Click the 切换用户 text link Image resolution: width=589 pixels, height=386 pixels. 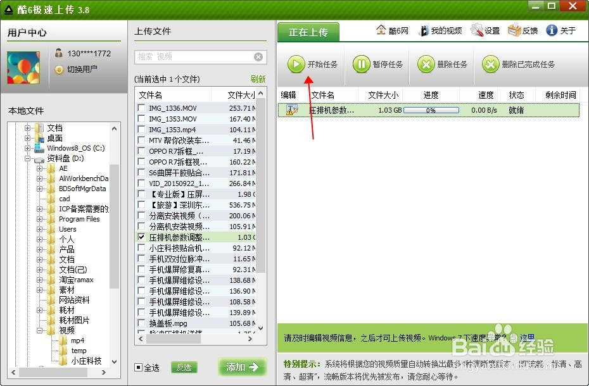pos(82,70)
